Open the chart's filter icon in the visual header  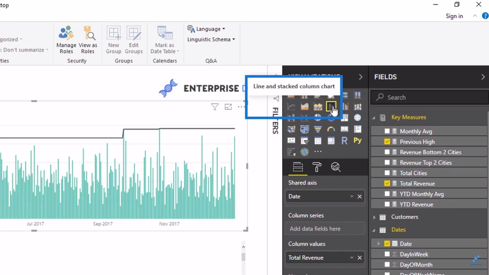click(215, 107)
